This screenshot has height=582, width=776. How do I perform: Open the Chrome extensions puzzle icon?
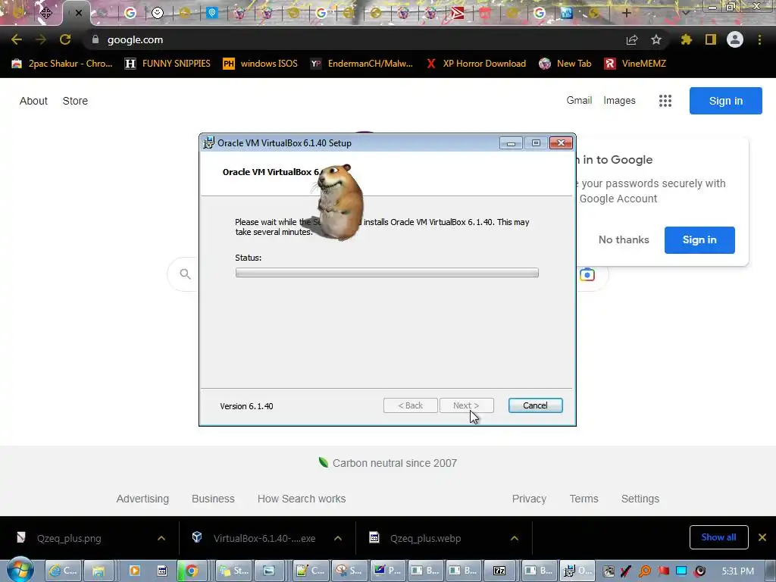tap(687, 39)
